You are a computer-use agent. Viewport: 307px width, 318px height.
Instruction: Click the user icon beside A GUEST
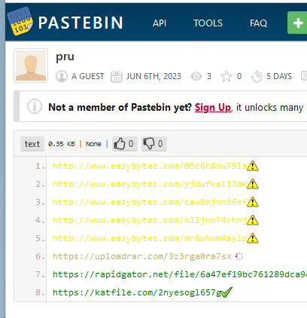pyautogui.click(x=62, y=76)
